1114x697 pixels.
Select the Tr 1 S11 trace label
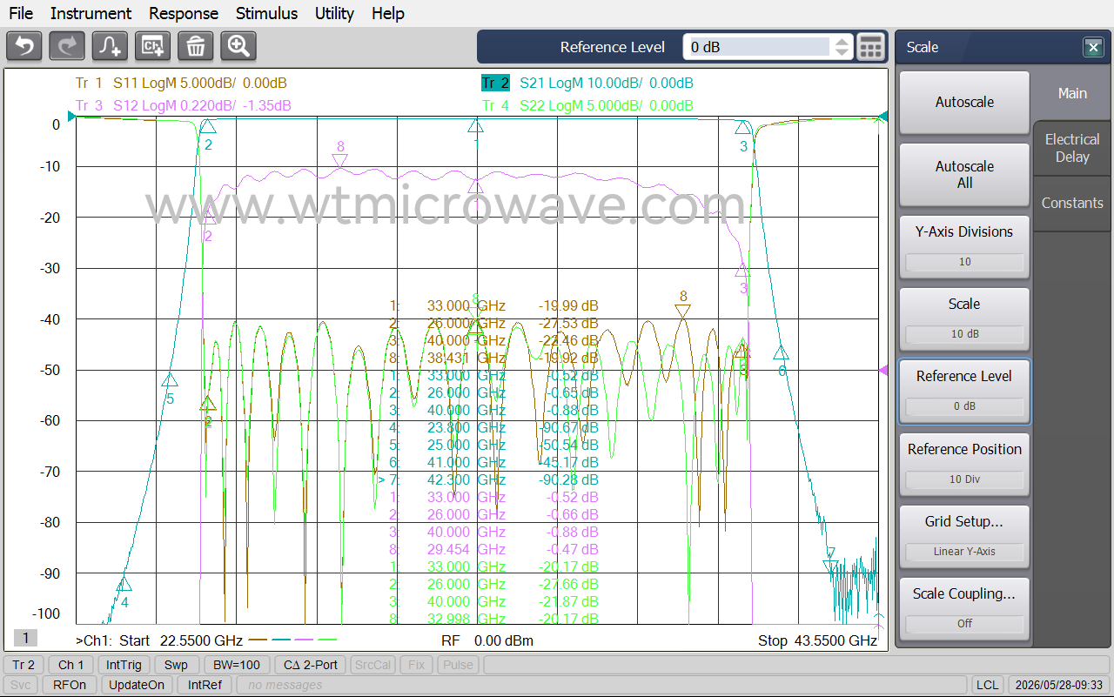pos(181,84)
